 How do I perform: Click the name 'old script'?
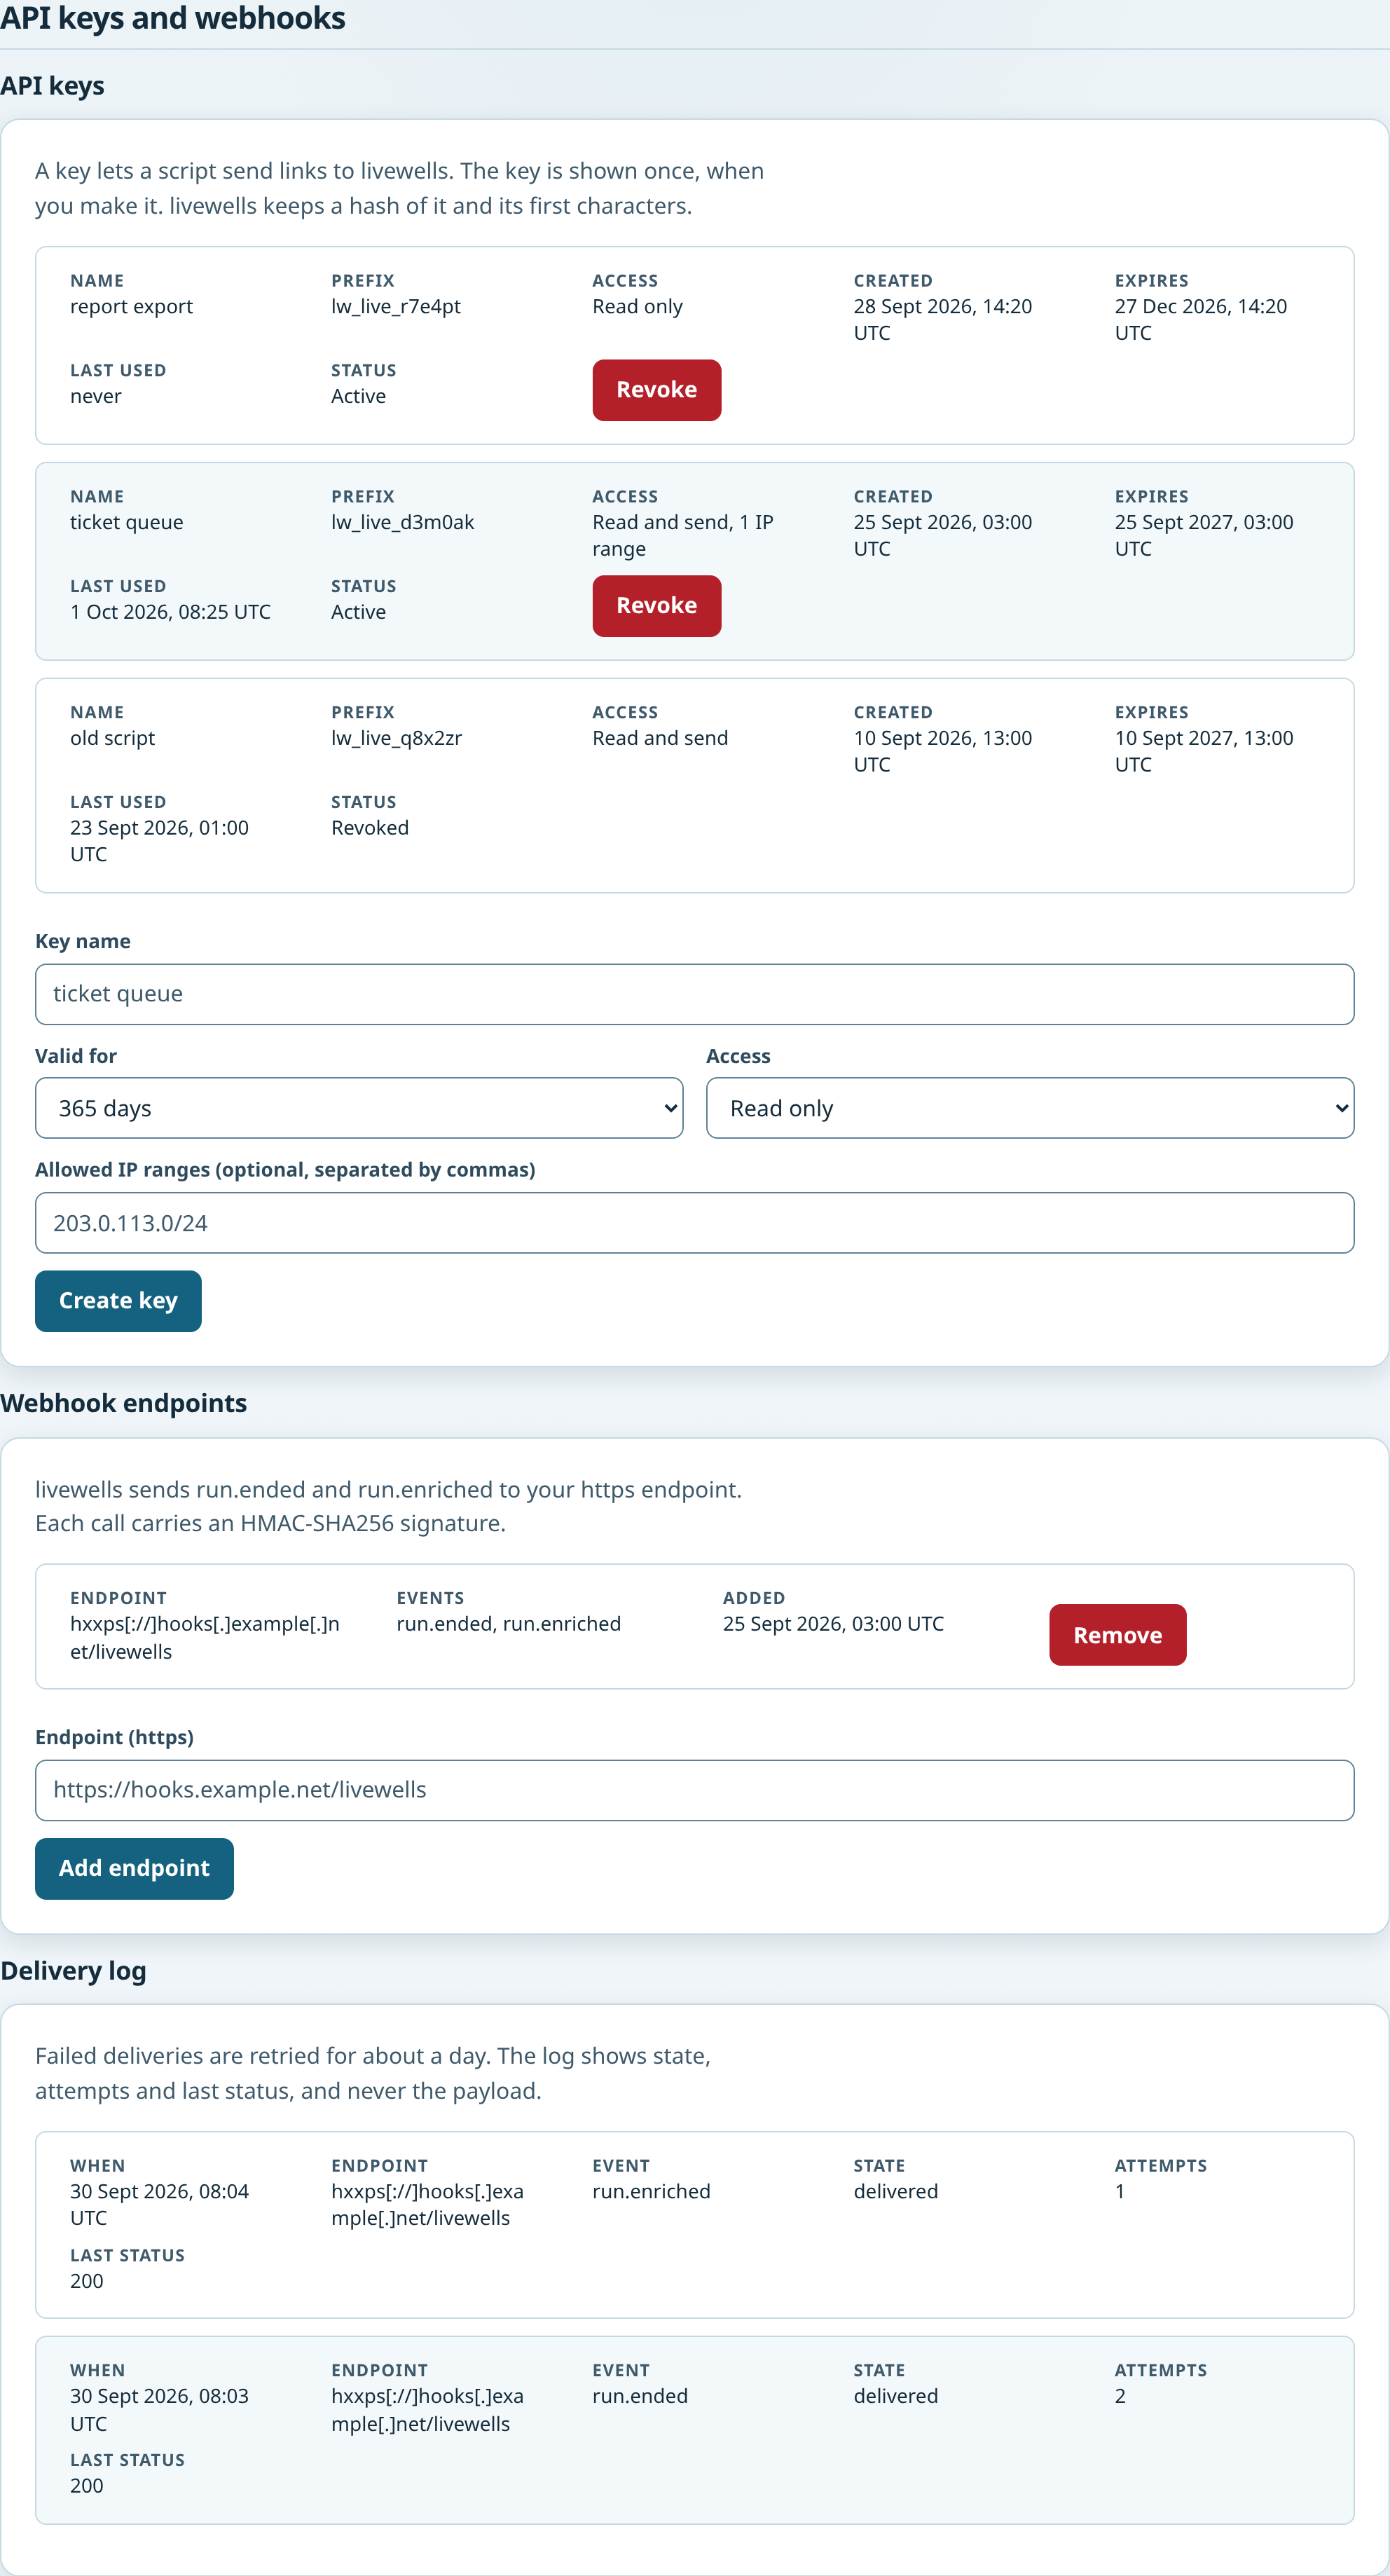click(x=113, y=738)
